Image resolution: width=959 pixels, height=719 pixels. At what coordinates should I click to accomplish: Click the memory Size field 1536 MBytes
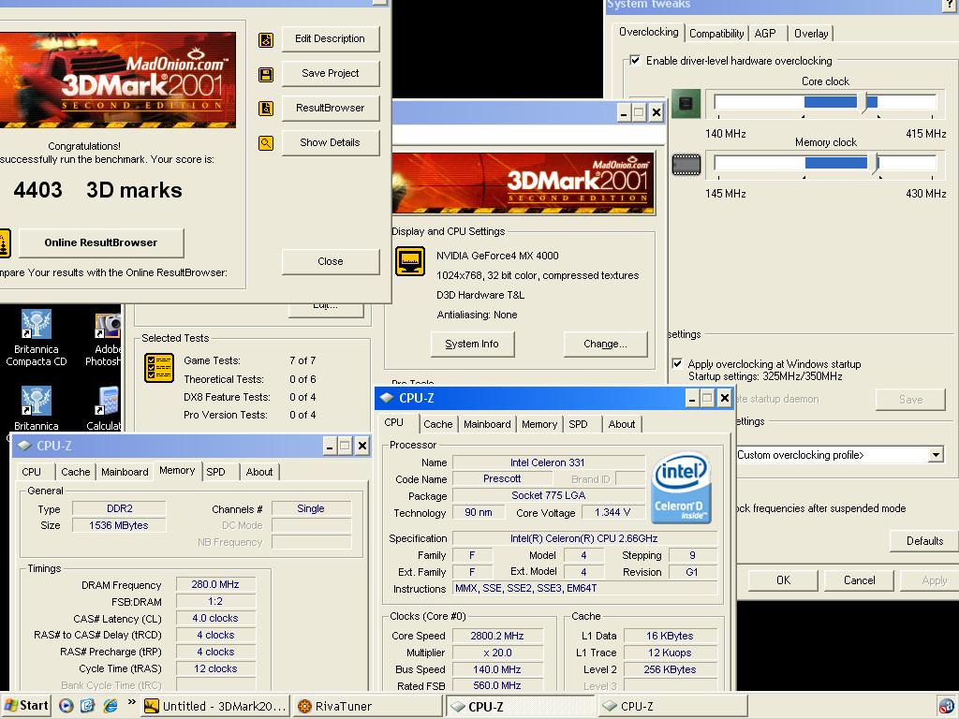click(x=119, y=525)
